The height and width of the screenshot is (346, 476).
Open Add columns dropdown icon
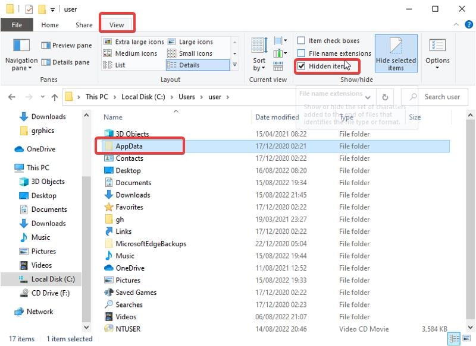point(280,53)
